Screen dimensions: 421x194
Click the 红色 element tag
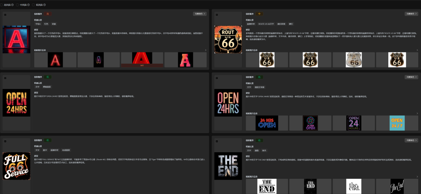pos(46,24)
